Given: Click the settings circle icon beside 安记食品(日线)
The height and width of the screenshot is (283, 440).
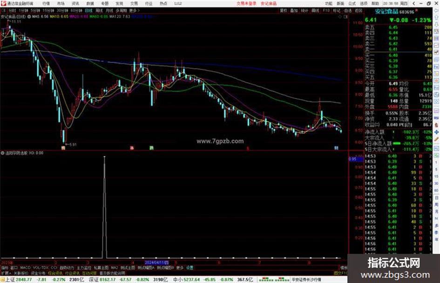Looking at the screenshot, I should point(29,17).
